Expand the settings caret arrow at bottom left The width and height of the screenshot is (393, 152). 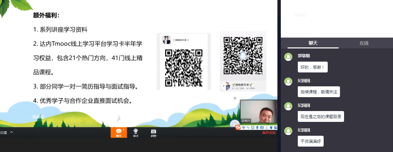[x=11, y=132]
